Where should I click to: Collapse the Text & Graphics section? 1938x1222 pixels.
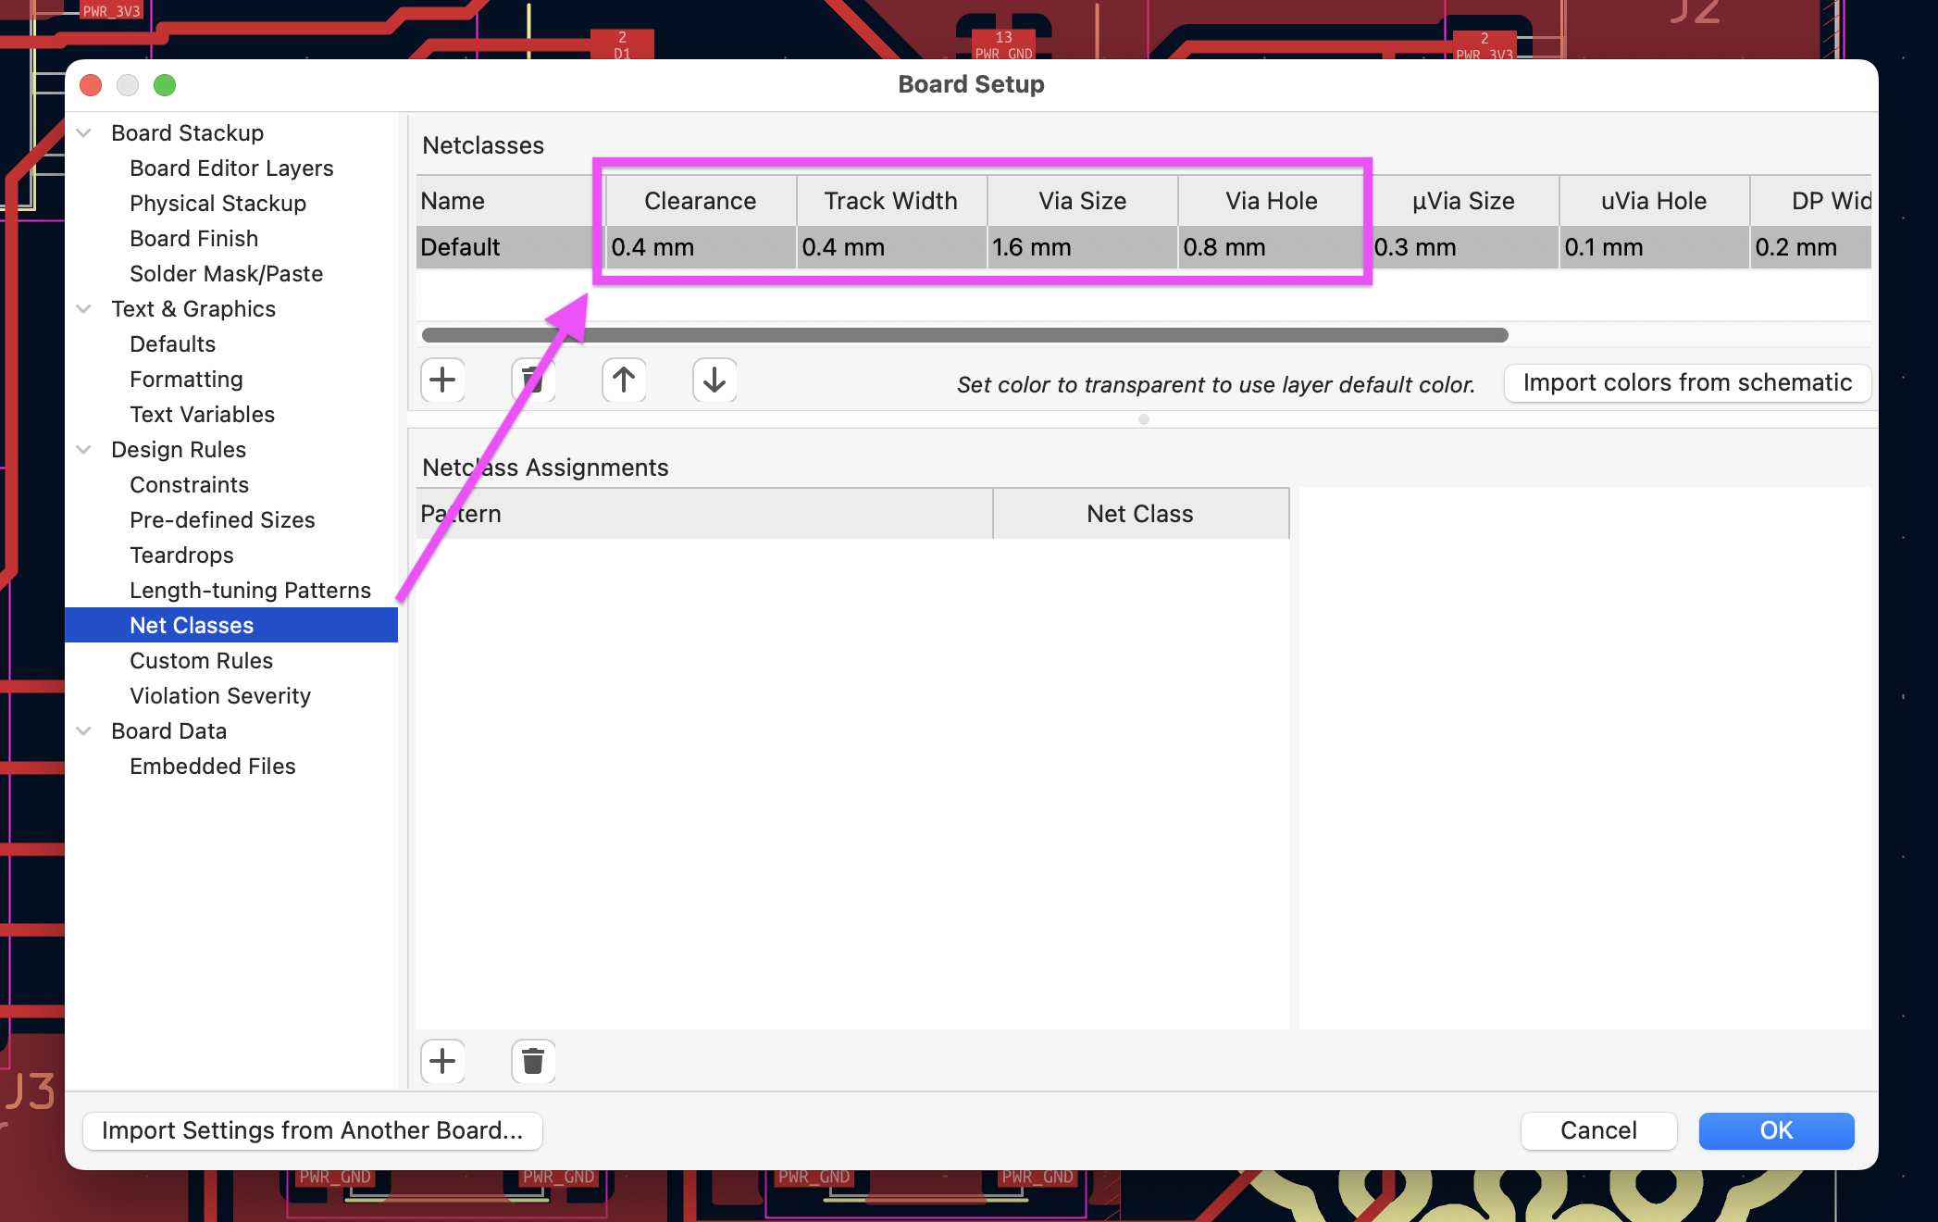tap(84, 309)
